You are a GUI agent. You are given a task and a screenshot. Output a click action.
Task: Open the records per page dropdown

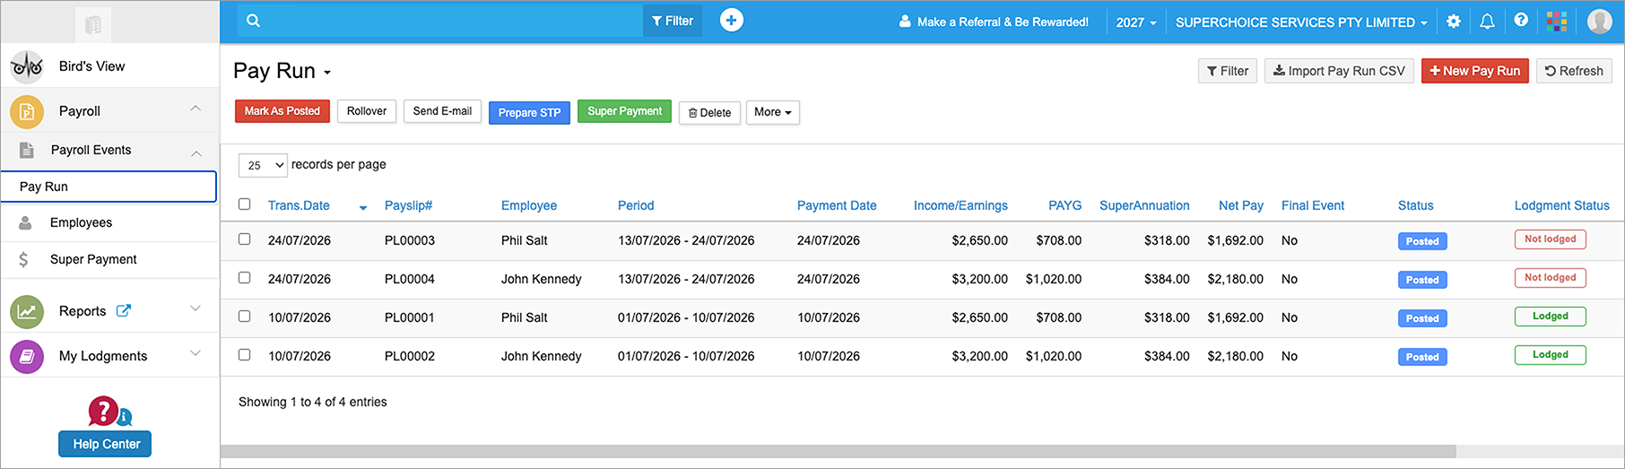[x=263, y=165]
